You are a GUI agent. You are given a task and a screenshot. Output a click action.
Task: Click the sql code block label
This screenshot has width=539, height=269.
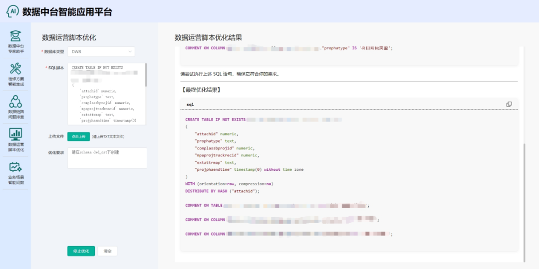point(190,104)
